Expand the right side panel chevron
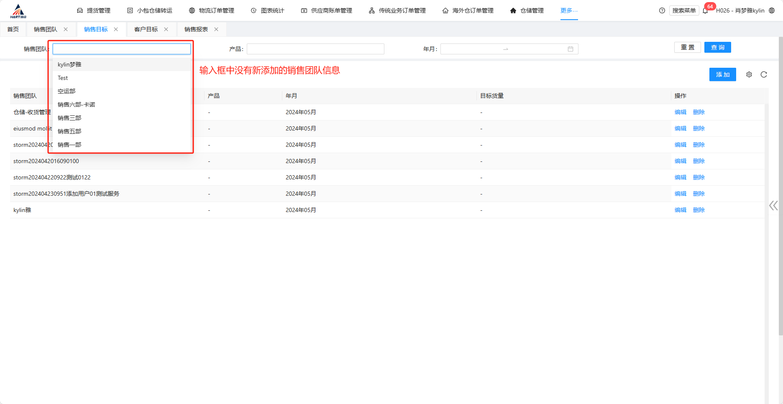The width and height of the screenshot is (783, 404). [x=773, y=205]
